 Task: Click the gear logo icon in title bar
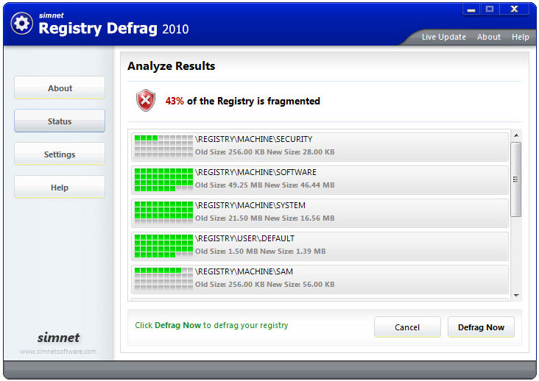click(x=22, y=24)
